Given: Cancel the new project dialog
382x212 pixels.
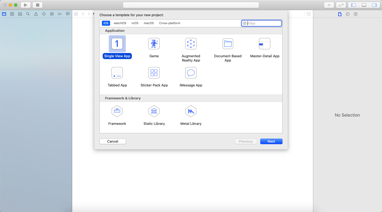Looking at the screenshot, I should tap(112, 141).
